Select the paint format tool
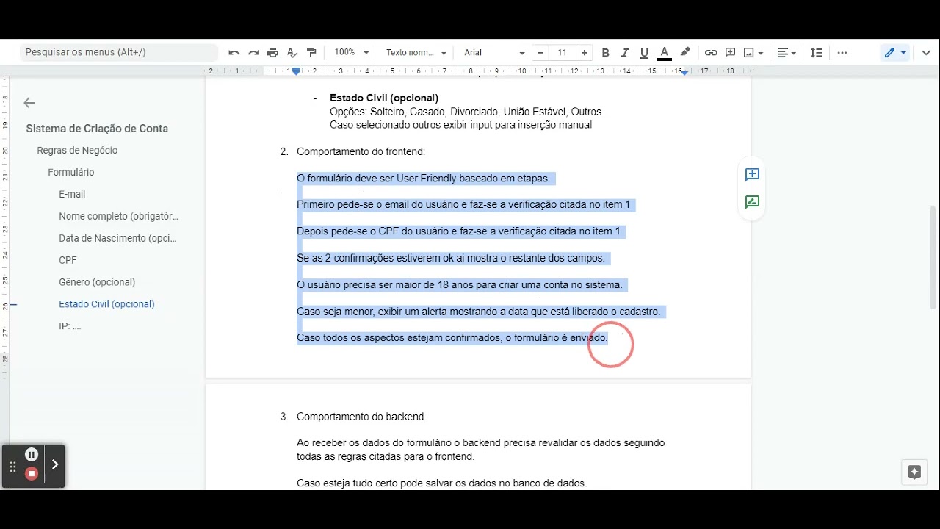 [311, 52]
